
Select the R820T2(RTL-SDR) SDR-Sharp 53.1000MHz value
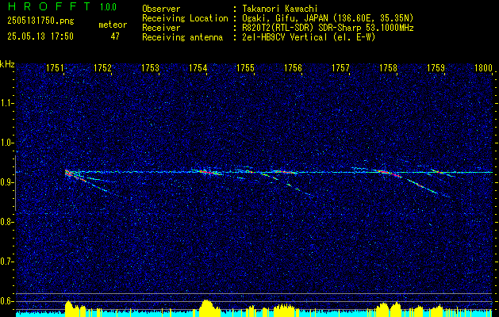[328, 28]
